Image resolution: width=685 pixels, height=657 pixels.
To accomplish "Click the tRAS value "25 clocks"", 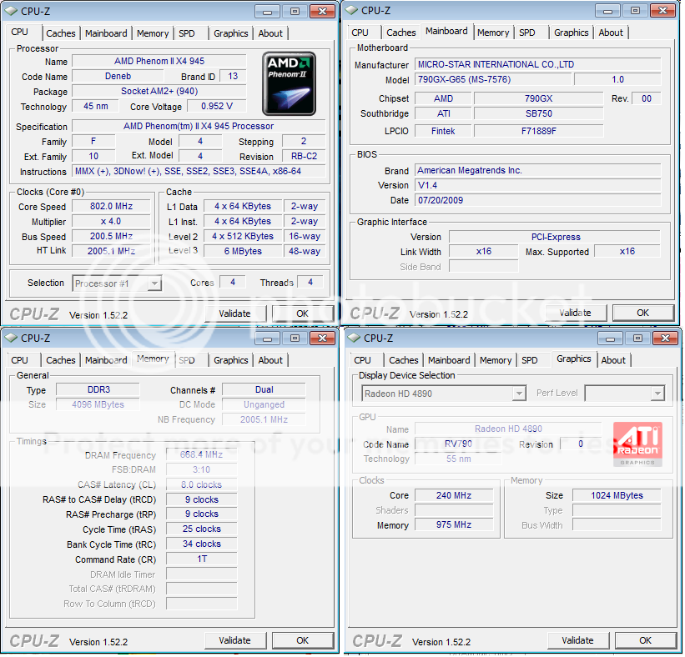I will (202, 529).
